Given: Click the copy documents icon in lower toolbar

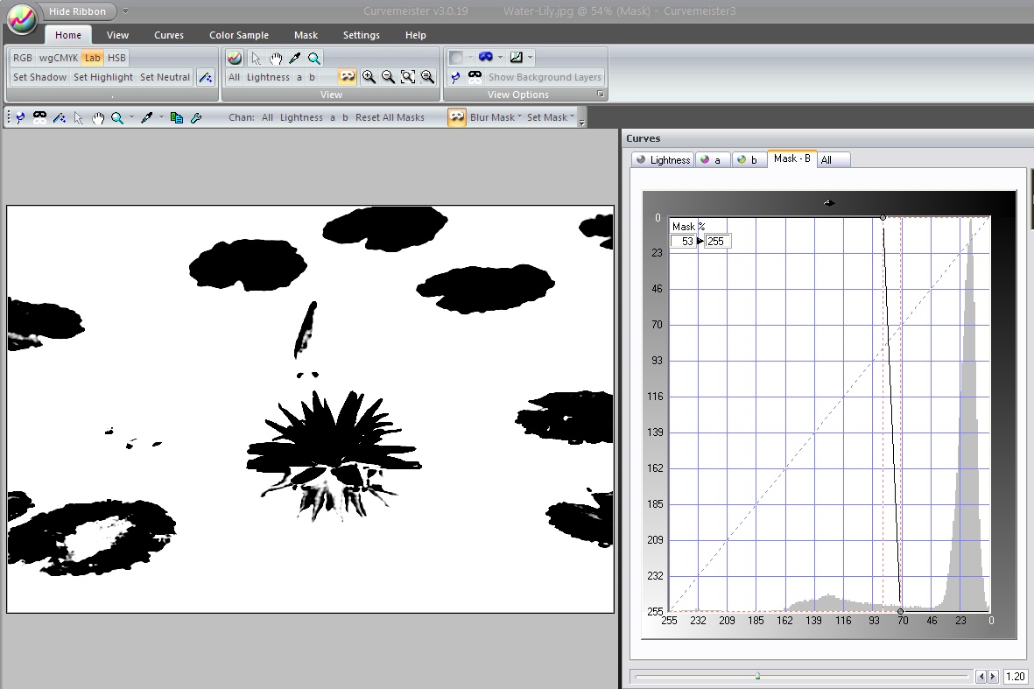Looking at the screenshot, I should [x=176, y=117].
